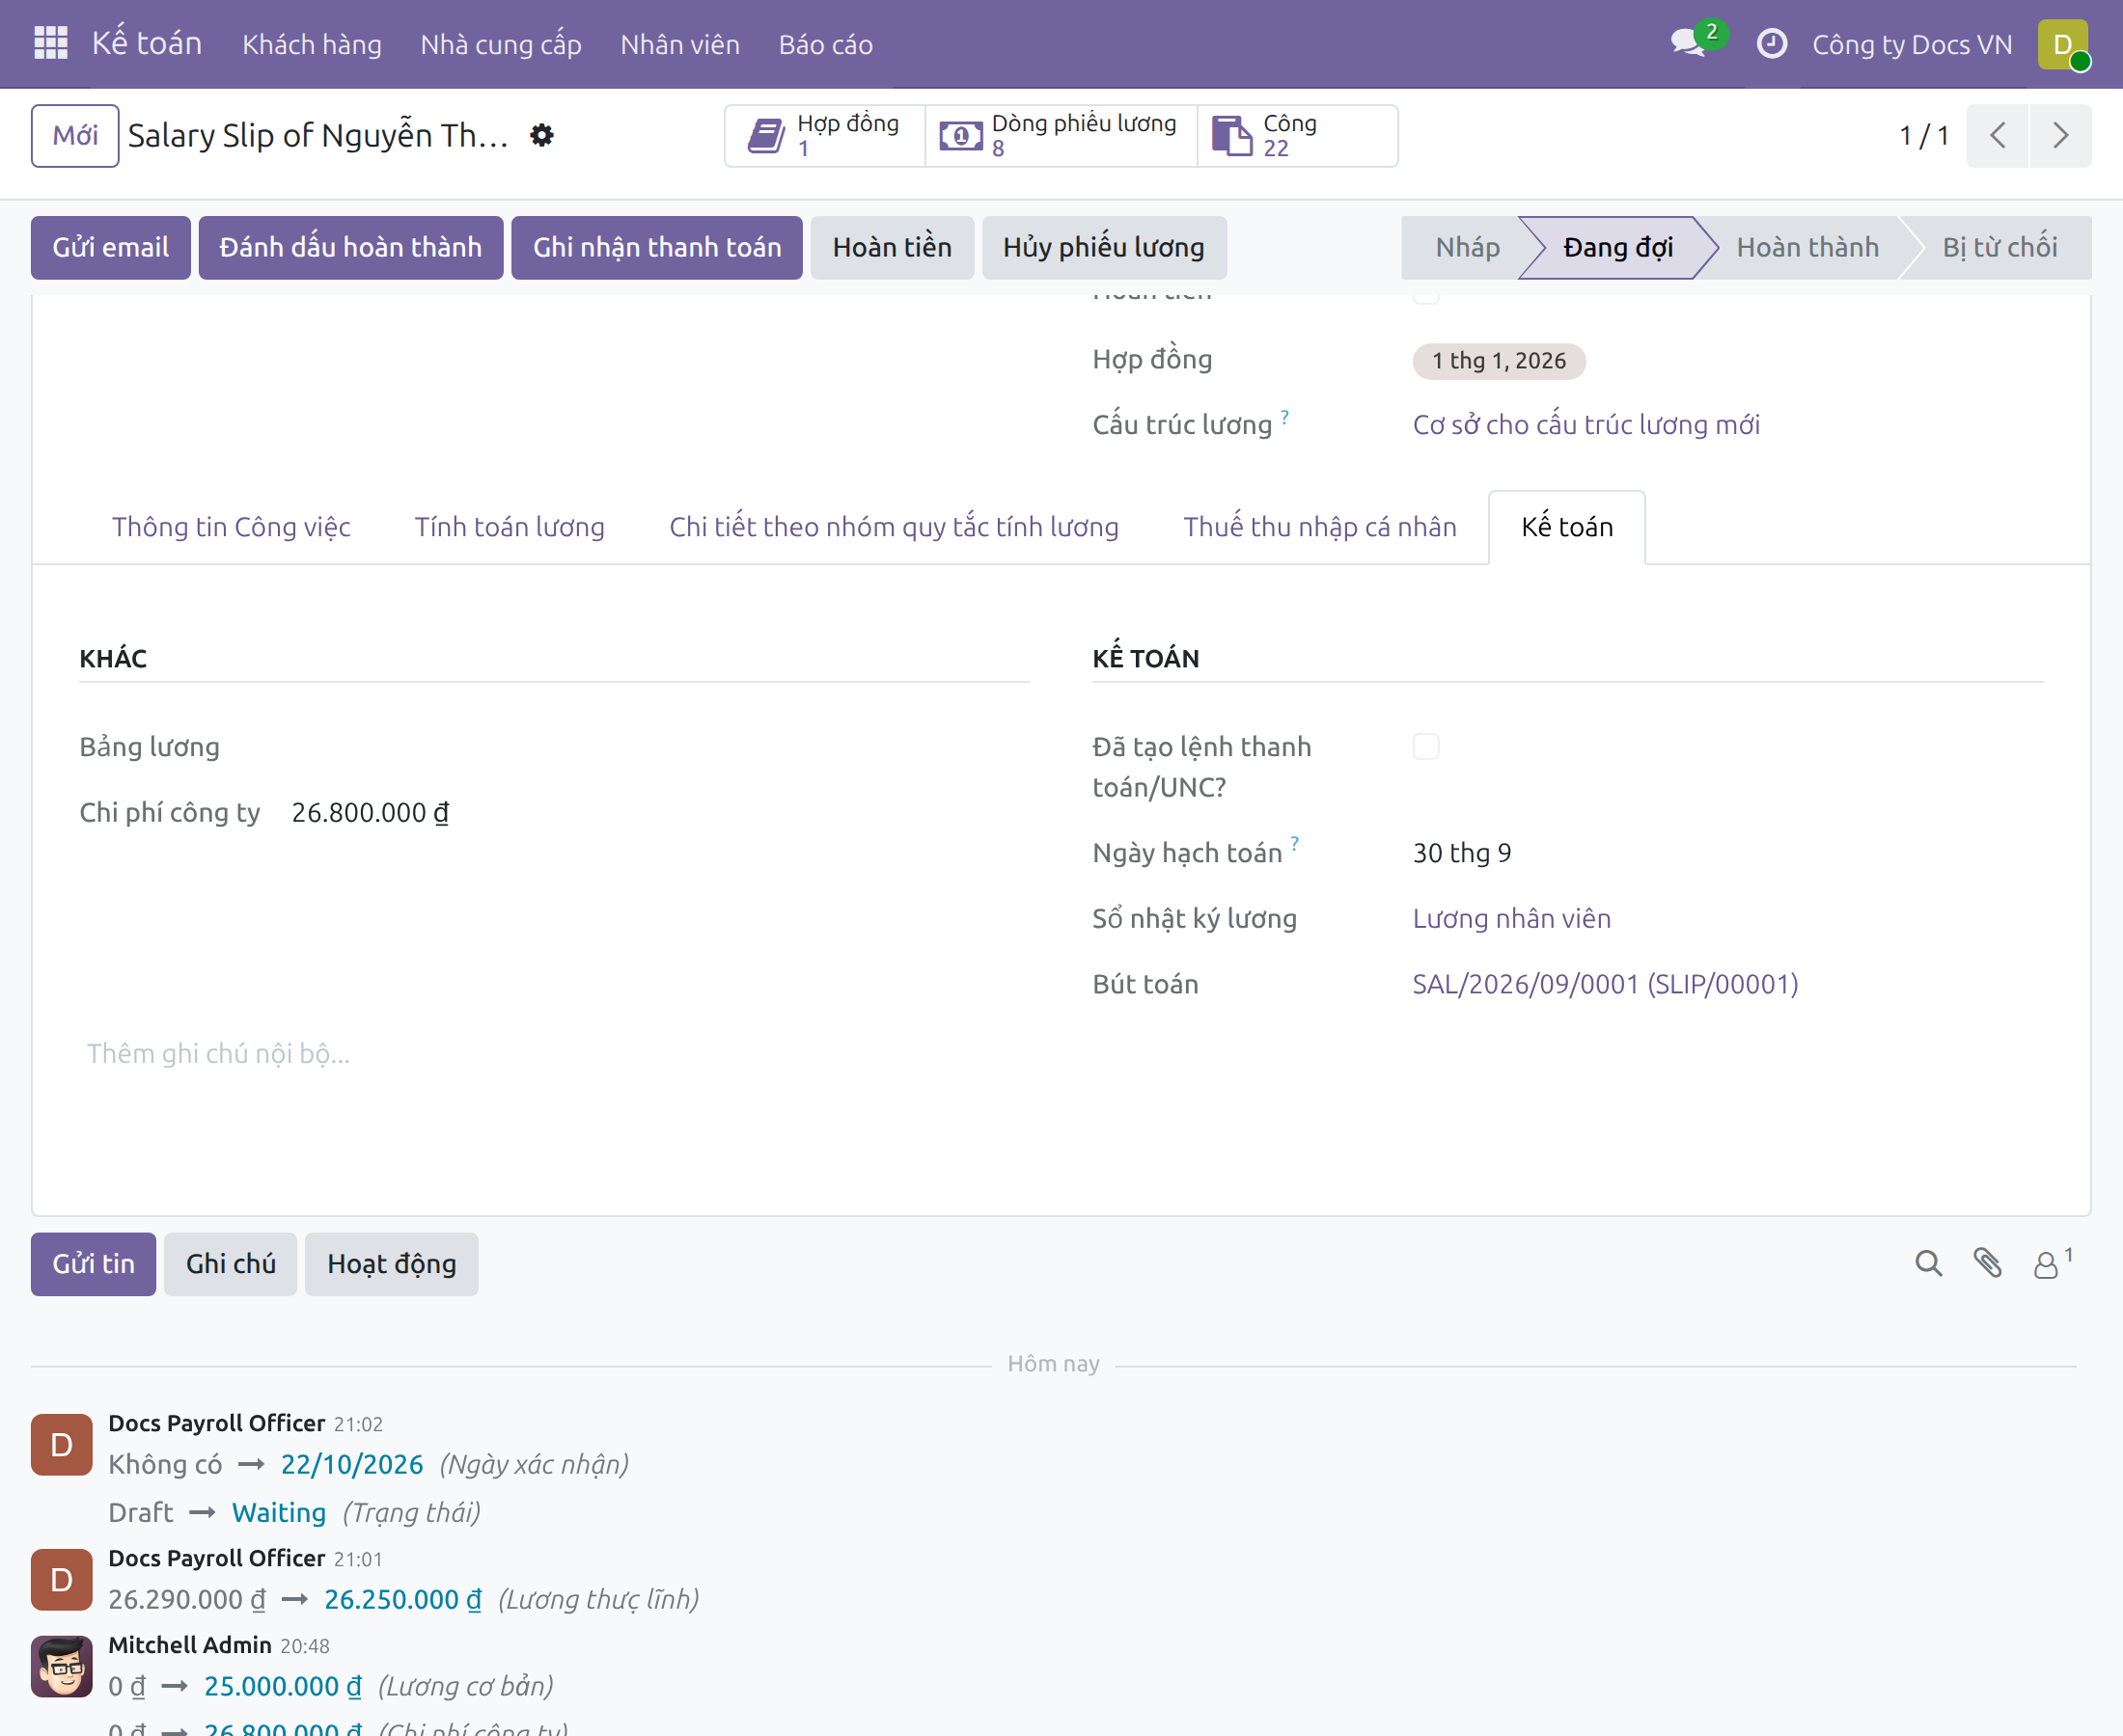2123x1736 pixels.
Task: Open the Hợp đồng smart button
Action: (x=825, y=136)
